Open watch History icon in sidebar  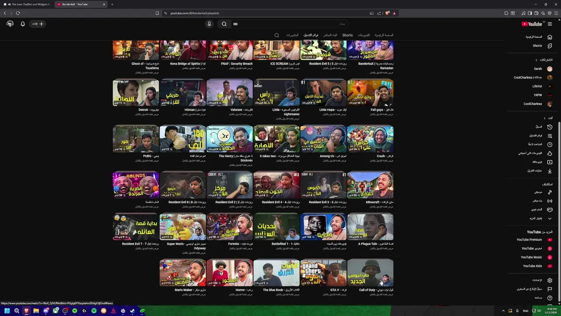(550, 127)
